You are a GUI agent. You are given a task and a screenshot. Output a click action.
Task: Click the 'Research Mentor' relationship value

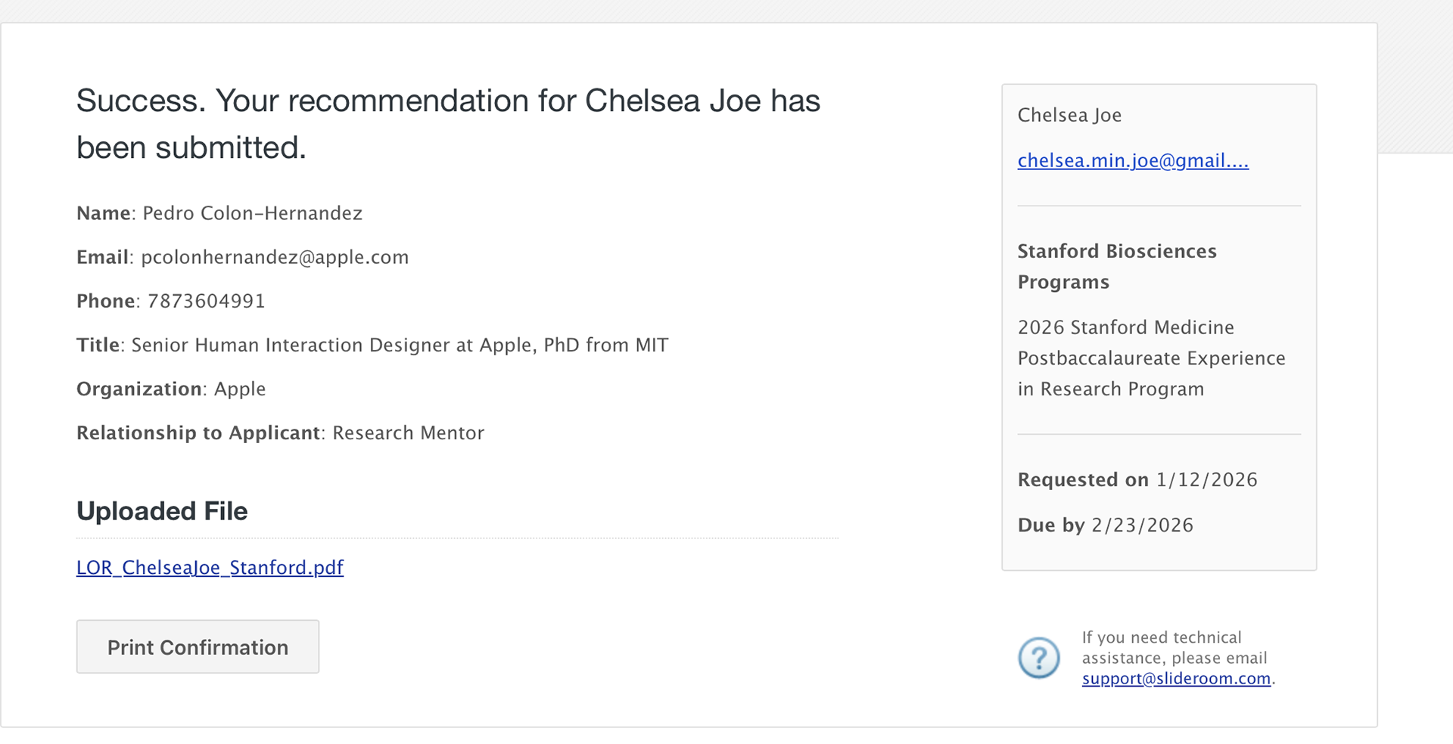408,432
